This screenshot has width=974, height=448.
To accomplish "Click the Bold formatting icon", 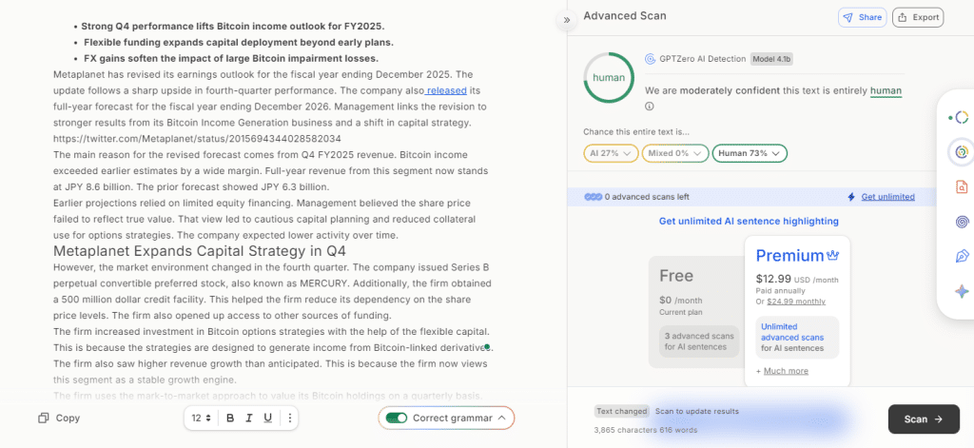I will tap(229, 418).
